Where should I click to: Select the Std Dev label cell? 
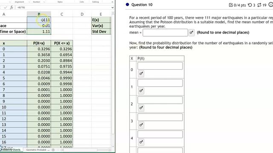point(101,31)
